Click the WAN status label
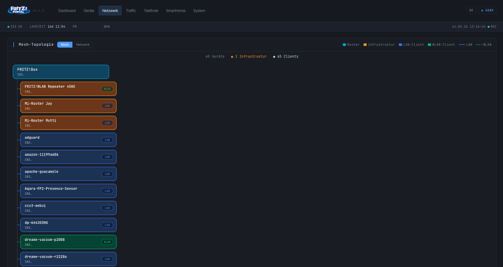The image size is (503, 267). point(106,27)
